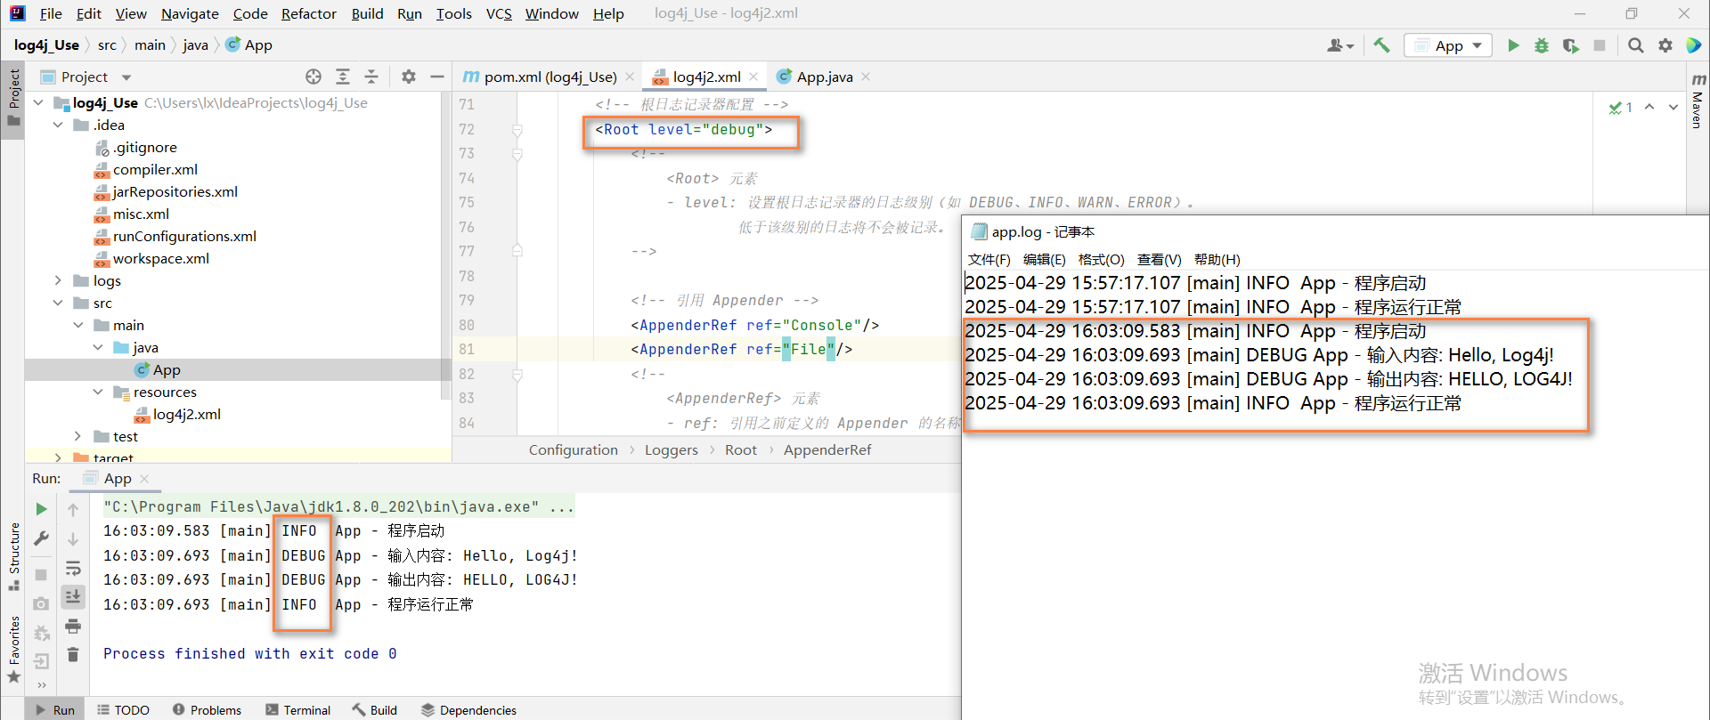1710x720 pixels.
Task: Collapse the log4j_Use root folder
Action: 38,103
